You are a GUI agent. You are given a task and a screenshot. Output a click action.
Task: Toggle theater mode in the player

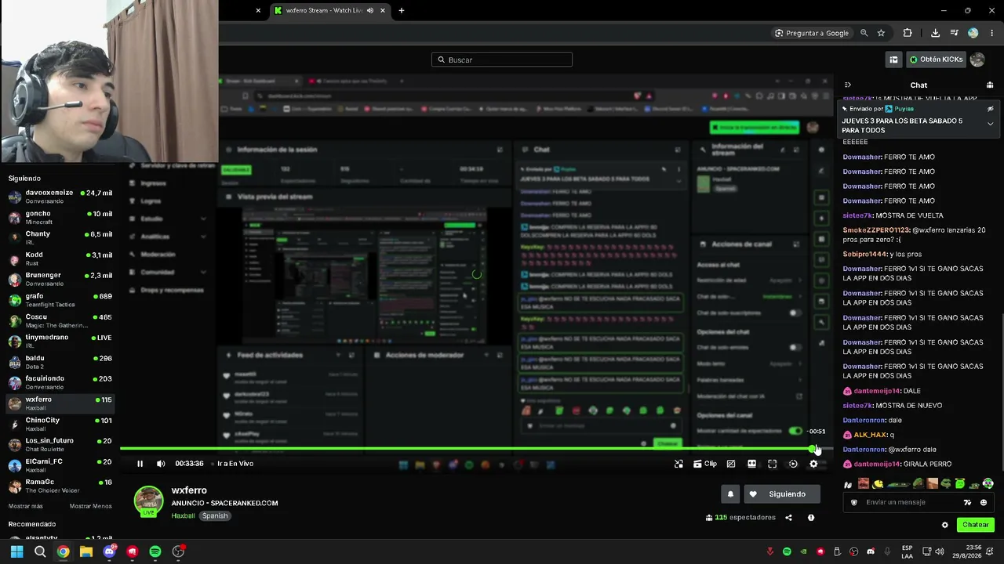(751, 464)
